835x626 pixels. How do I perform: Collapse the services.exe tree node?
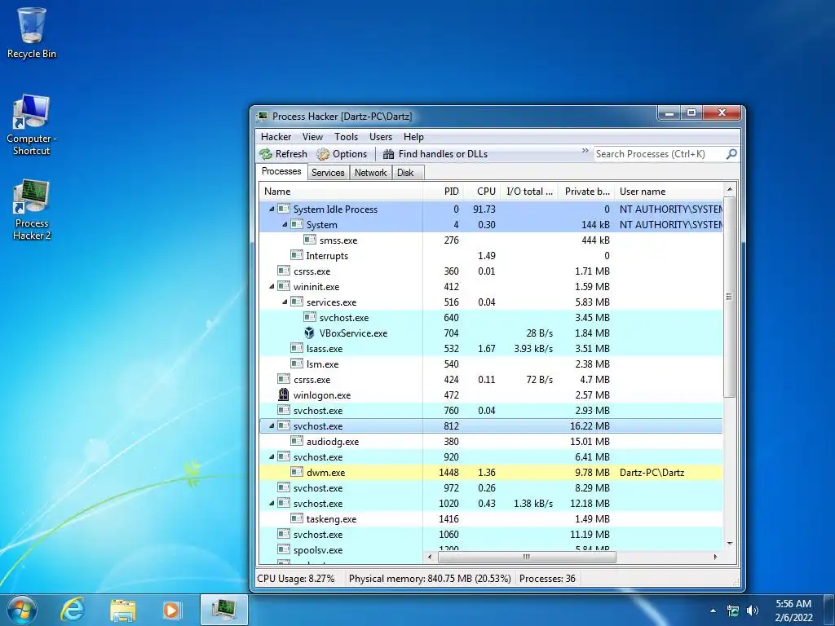285,302
